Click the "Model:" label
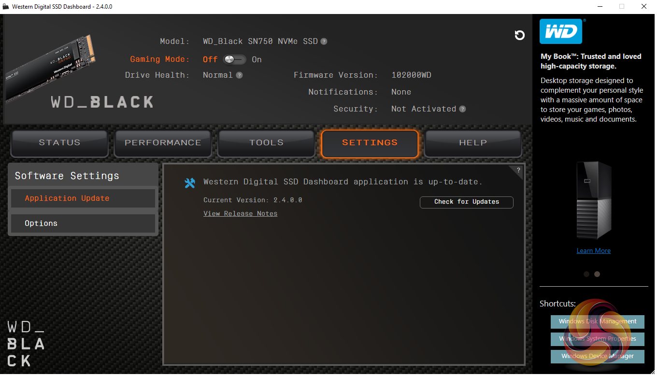Viewport: 658px width, 375px height. tap(175, 42)
